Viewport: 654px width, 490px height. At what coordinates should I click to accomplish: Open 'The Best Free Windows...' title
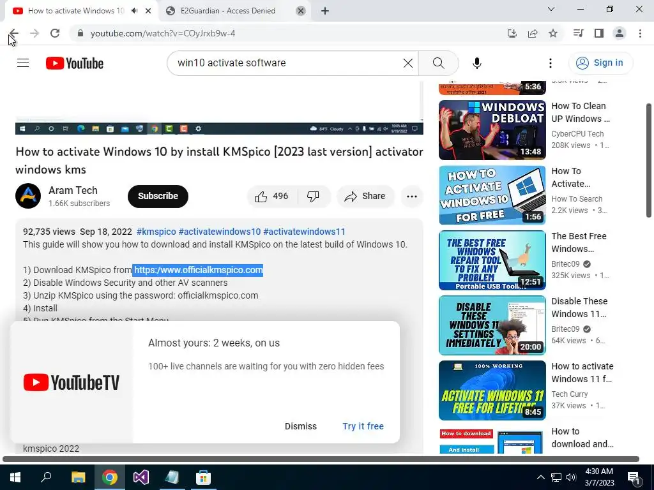pos(579,242)
